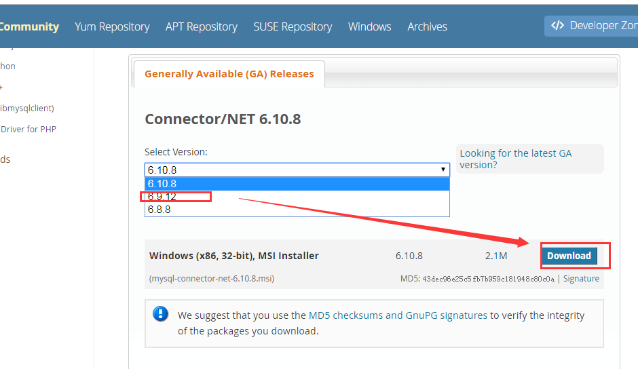The width and height of the screenshot is (638, 369).
Task: Go to APT Repository in navigation
Action: [202, 26]
